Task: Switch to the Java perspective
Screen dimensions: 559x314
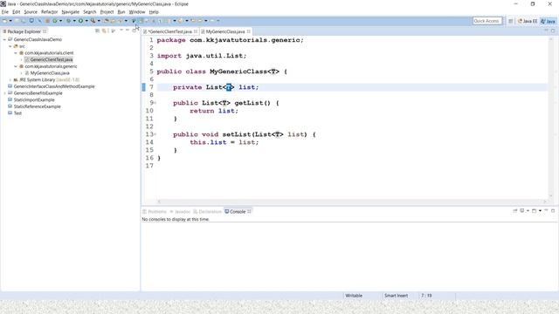Action: click(x=548, y=21)
